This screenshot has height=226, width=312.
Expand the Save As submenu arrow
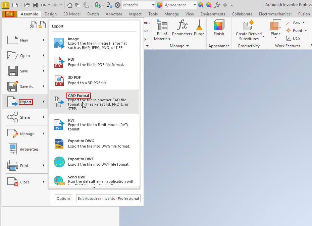(44, 87)
